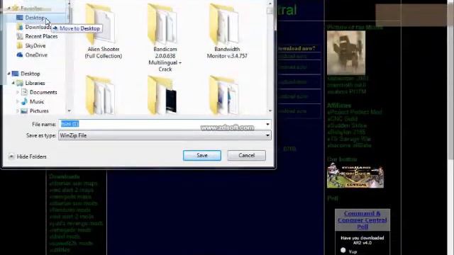Click the file list scrollbar up arrow
454x255 pixels.
click(270, 4)
